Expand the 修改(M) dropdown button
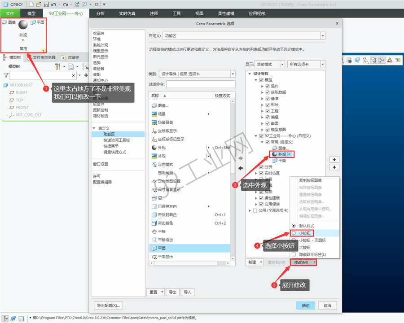Viewport: 404px width, 323px height. pyautogui.click(x=303, y=262)
